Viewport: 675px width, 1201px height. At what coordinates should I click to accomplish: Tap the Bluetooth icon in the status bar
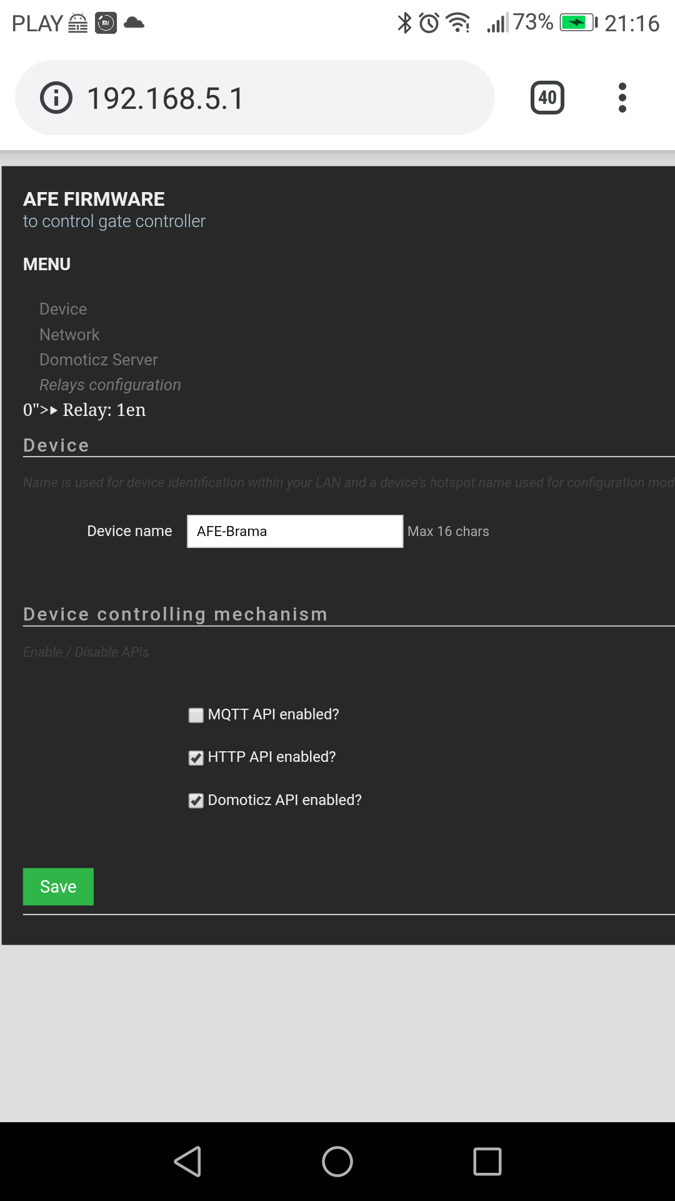pyautogui.click(x=404, y=23)
